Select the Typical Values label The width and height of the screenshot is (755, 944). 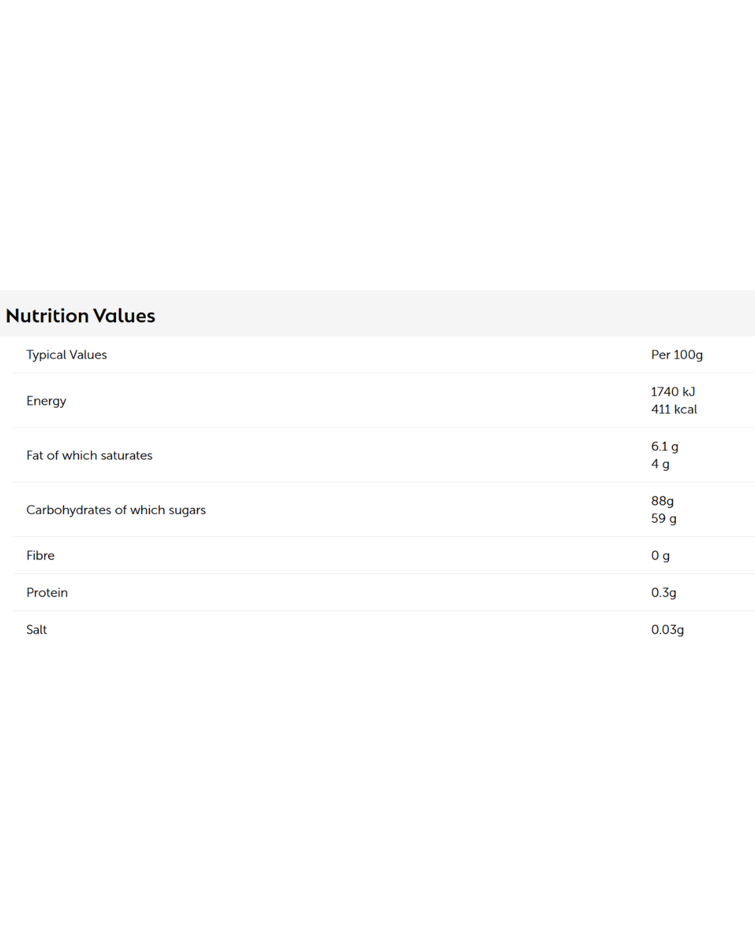pyautogui.click(x=66, y=355)
